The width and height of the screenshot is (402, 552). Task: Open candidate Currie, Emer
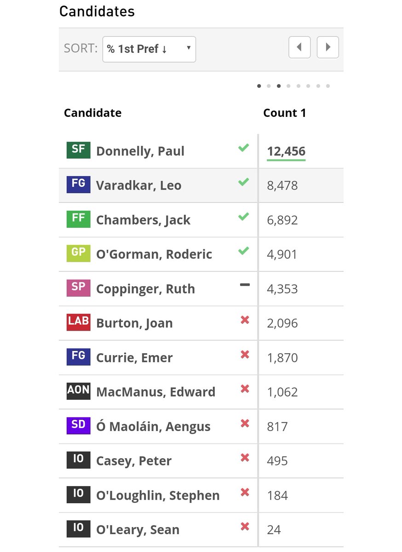134,358
